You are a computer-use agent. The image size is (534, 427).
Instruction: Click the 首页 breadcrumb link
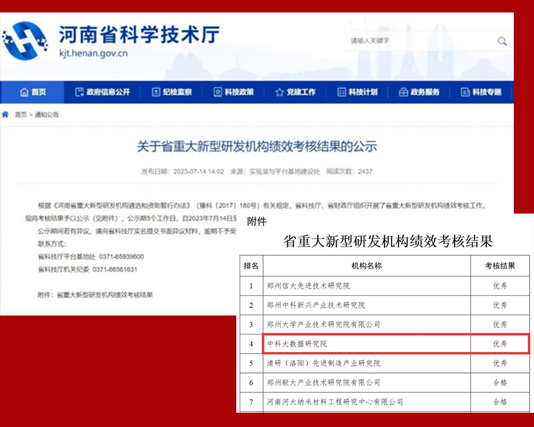20,114
